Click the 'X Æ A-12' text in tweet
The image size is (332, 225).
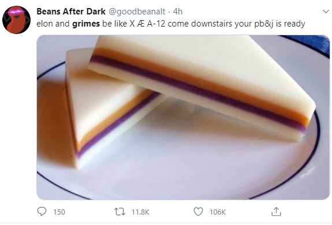147,24
